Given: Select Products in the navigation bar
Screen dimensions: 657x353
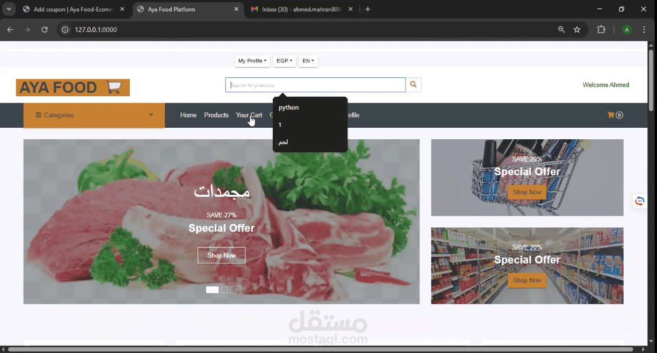Looking at the screenshot, I should pos(216,115).
